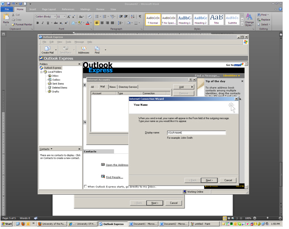289x229 pixels.
Task: Open the File tab in Word
Action: [7, 9]
